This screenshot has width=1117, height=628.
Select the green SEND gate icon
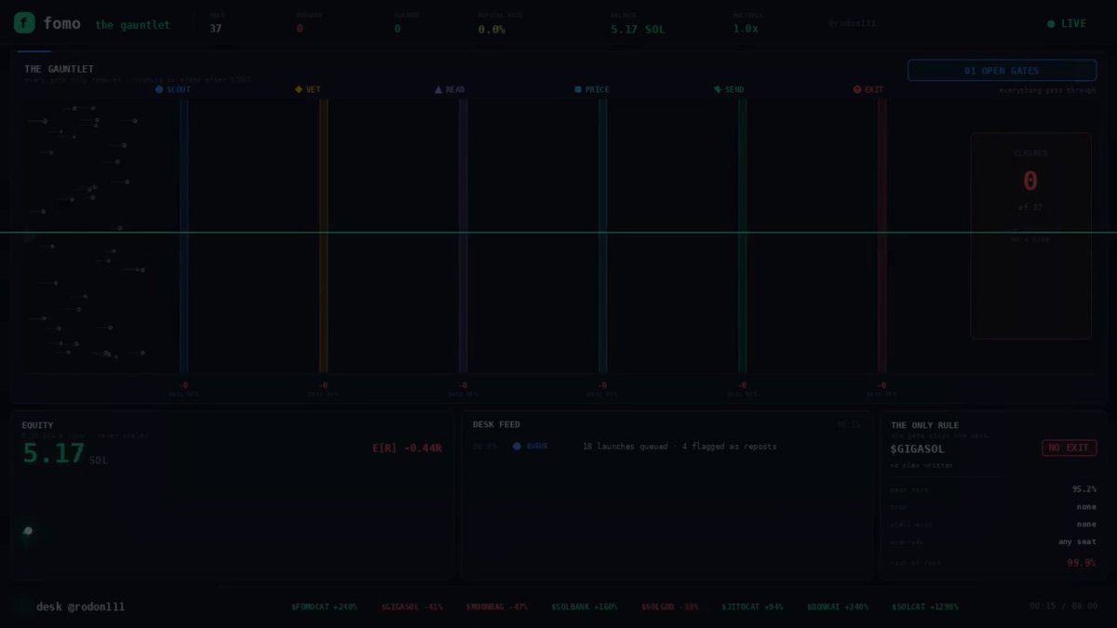[x=718, y=89]
